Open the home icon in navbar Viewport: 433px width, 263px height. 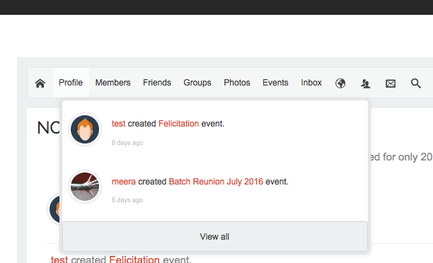(x=40, y=83)
